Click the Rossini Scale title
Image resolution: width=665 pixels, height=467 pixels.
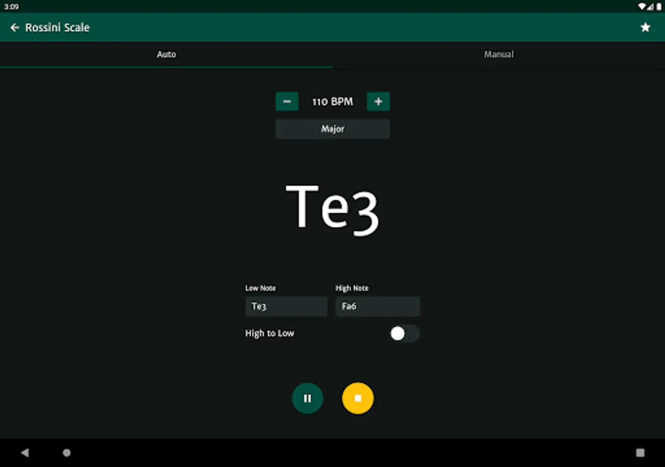(57, 28)
